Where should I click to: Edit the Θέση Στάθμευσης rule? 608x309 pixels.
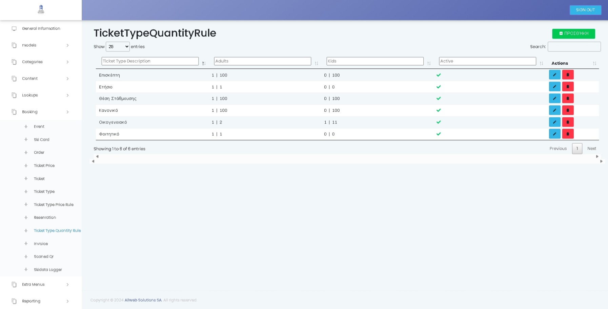pyautogui.click(x=554, y=98)
